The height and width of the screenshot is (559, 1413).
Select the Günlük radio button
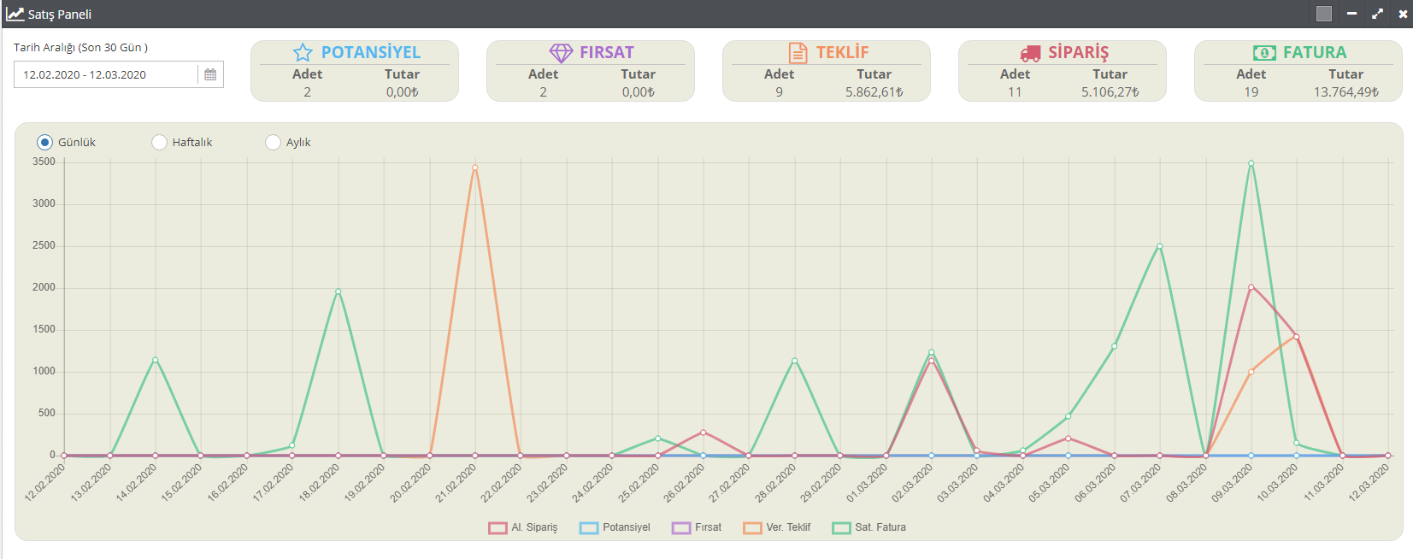[x=44, y=142]
